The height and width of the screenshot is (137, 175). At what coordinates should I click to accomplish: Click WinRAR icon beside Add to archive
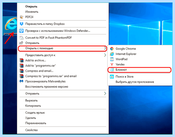click(21, 60)
